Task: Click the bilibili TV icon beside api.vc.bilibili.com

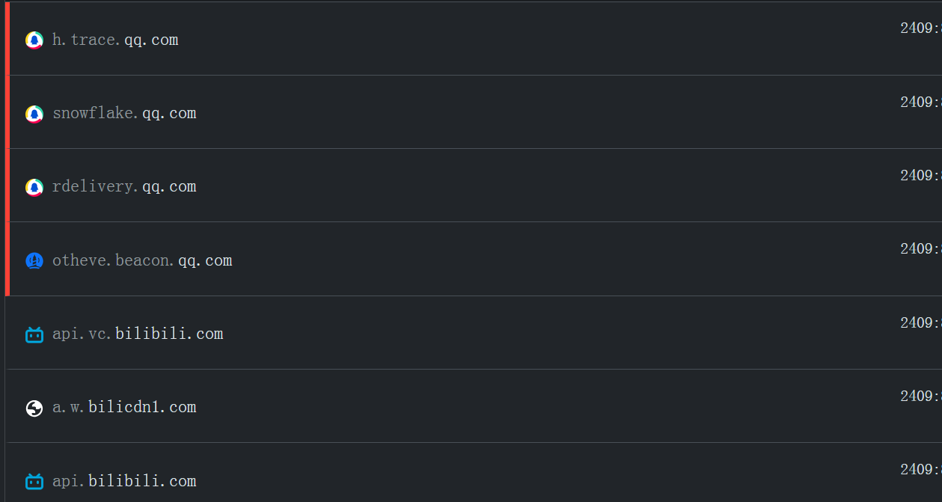Action: pos(34,334)
